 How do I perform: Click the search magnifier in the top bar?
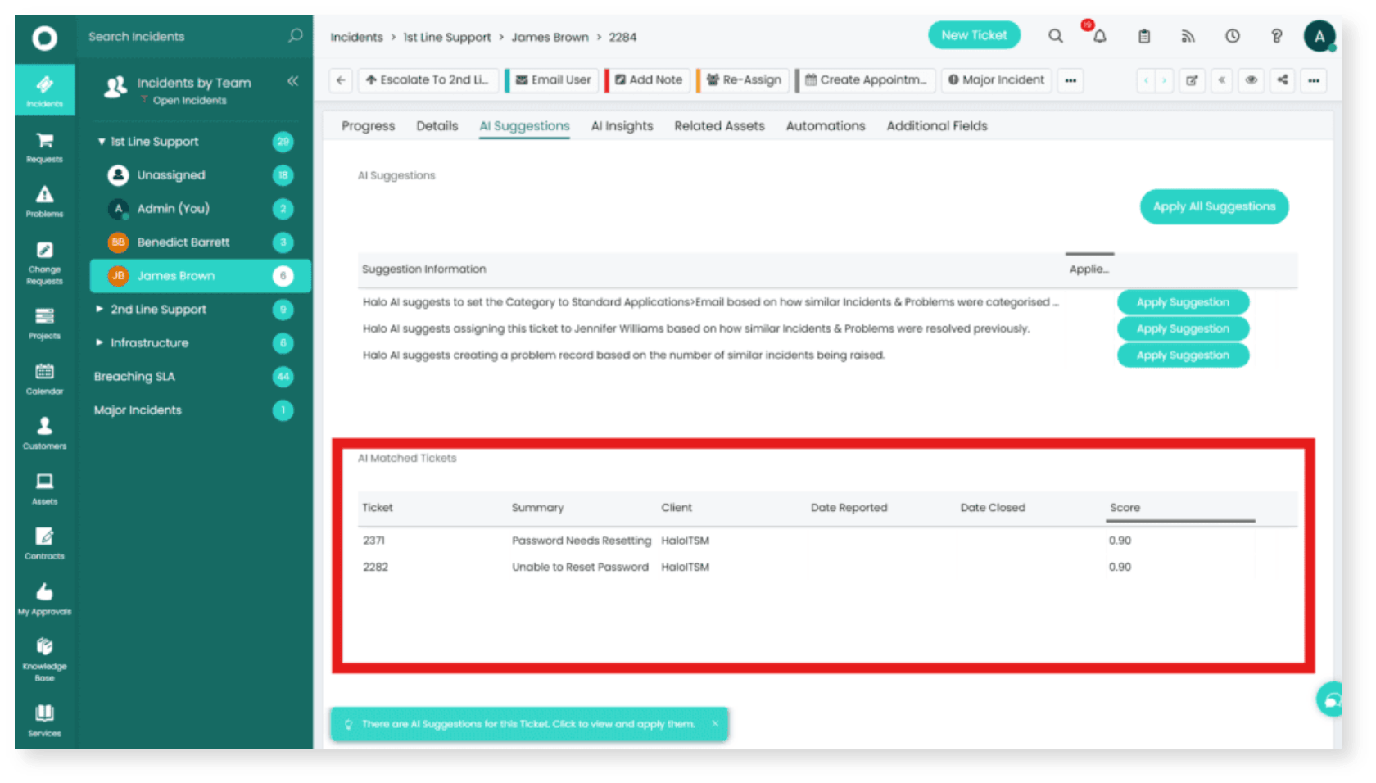click(x=1056, y=36)
